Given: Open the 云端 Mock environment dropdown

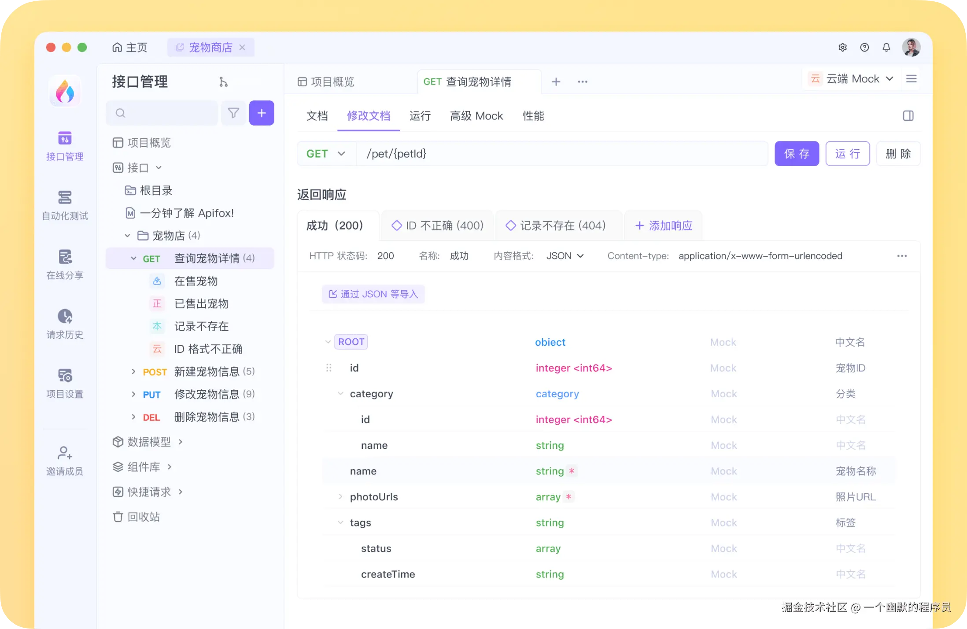Looking at the screenshot, I should (x=851, y=78).
